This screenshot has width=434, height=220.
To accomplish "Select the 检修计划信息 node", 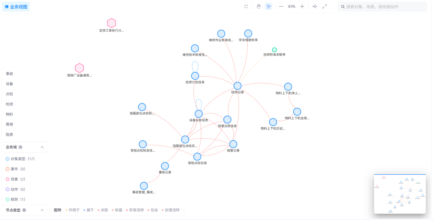I will [x=195, y=76].
